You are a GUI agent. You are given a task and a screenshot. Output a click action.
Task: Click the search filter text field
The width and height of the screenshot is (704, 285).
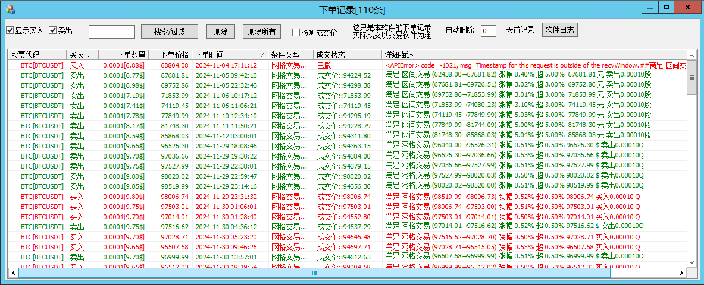(112, 31)
